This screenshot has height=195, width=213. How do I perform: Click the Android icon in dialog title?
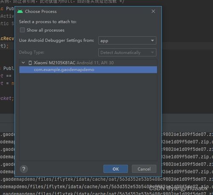tap(20, 12)
